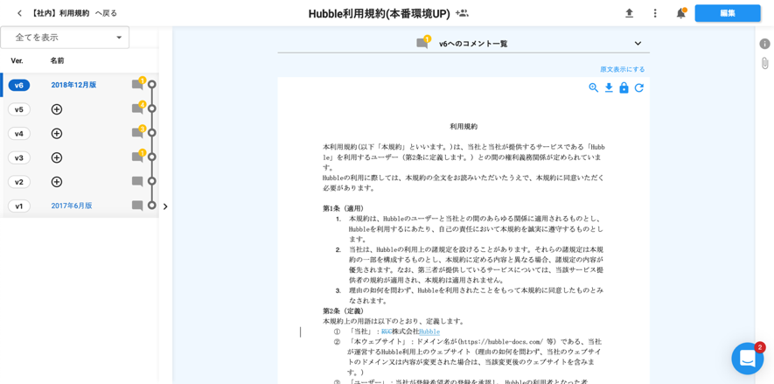Select version v6 badge
This screenshot has height=384, width=774.
(19, 86)
